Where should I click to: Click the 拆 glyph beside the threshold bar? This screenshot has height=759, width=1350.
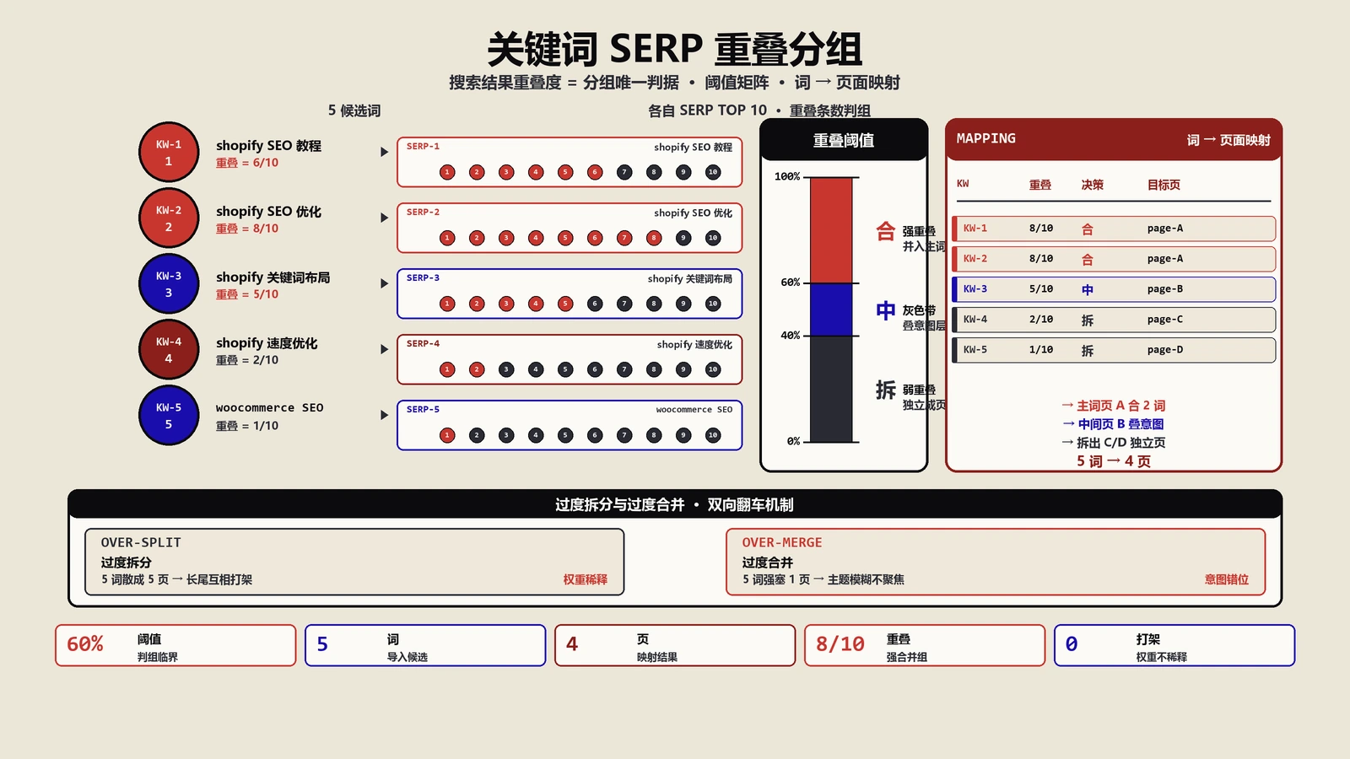[885, 390]
